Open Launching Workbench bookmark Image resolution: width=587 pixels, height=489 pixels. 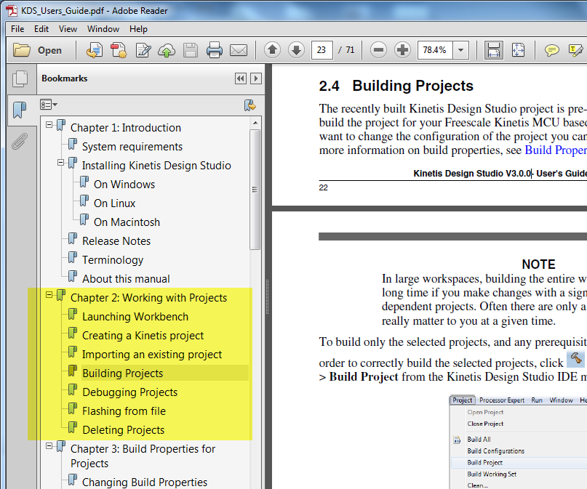[x=135, y=316]
